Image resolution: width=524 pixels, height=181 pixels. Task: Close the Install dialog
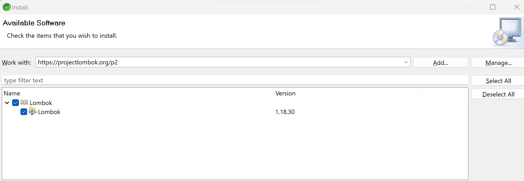[516, 7]
